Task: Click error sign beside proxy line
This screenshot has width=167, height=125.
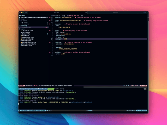Action: click(x=50, y=31)
